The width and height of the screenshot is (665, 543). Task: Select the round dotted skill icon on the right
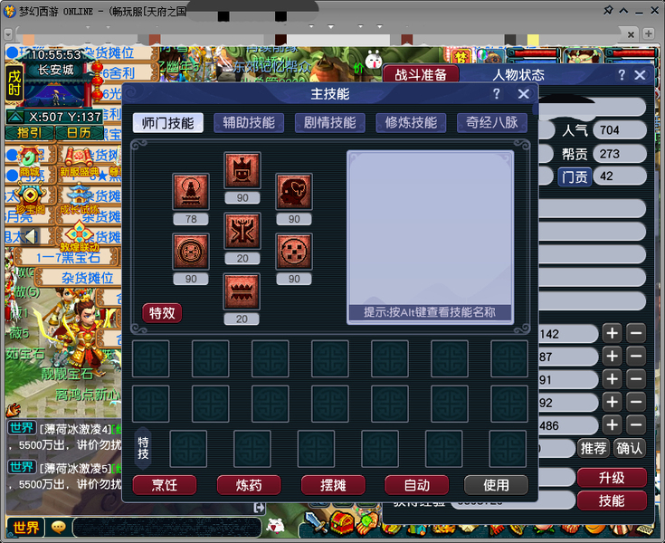click(x=294, y=252)
